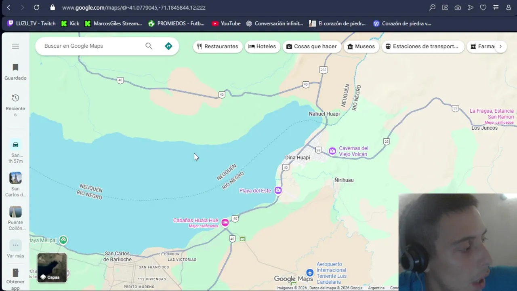The height and width of the screenshot is (291, 517).
Task: Open browser zoom/search magnifier icon in toolbar
Action: 432,7
